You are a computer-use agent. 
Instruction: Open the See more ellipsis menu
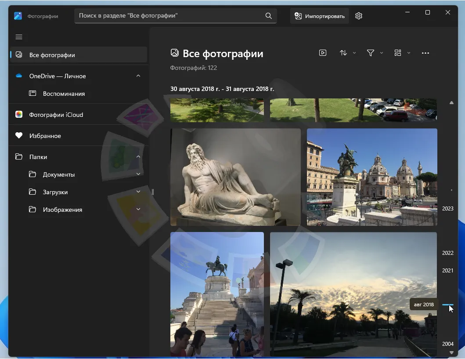[x=425, y=53]
